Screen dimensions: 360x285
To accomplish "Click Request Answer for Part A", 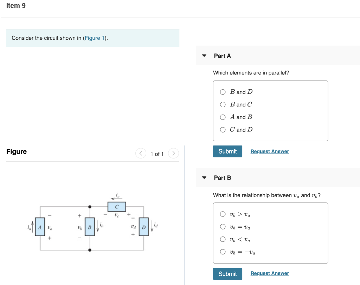I will [x=270, y=151].
